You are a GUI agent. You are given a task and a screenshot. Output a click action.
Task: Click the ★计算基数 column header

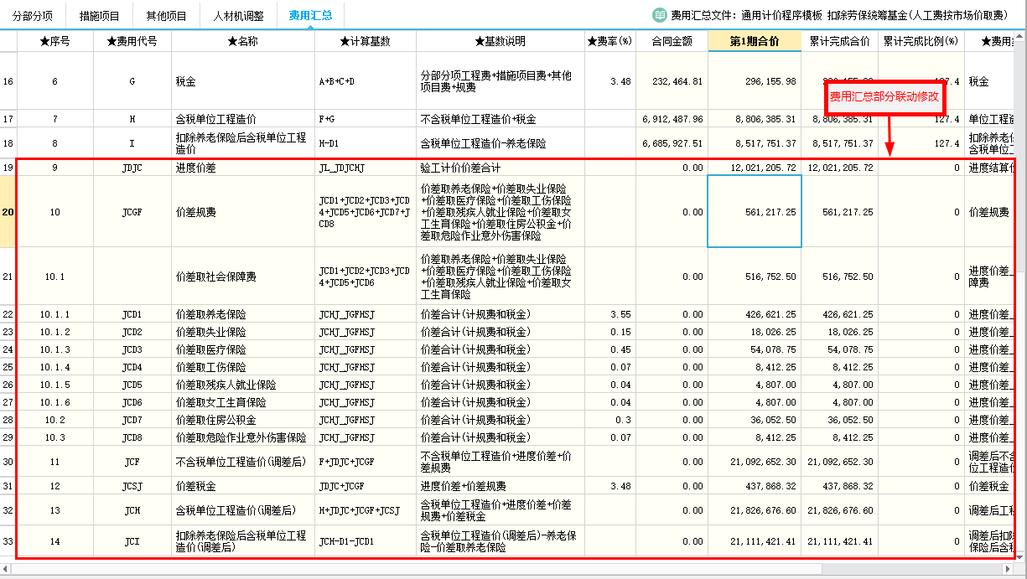tap(365, 41)
